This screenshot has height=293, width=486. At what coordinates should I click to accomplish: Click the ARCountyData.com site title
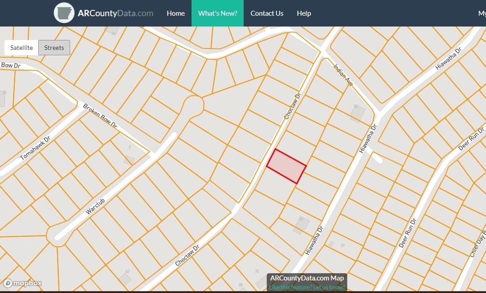click(116, 13)
